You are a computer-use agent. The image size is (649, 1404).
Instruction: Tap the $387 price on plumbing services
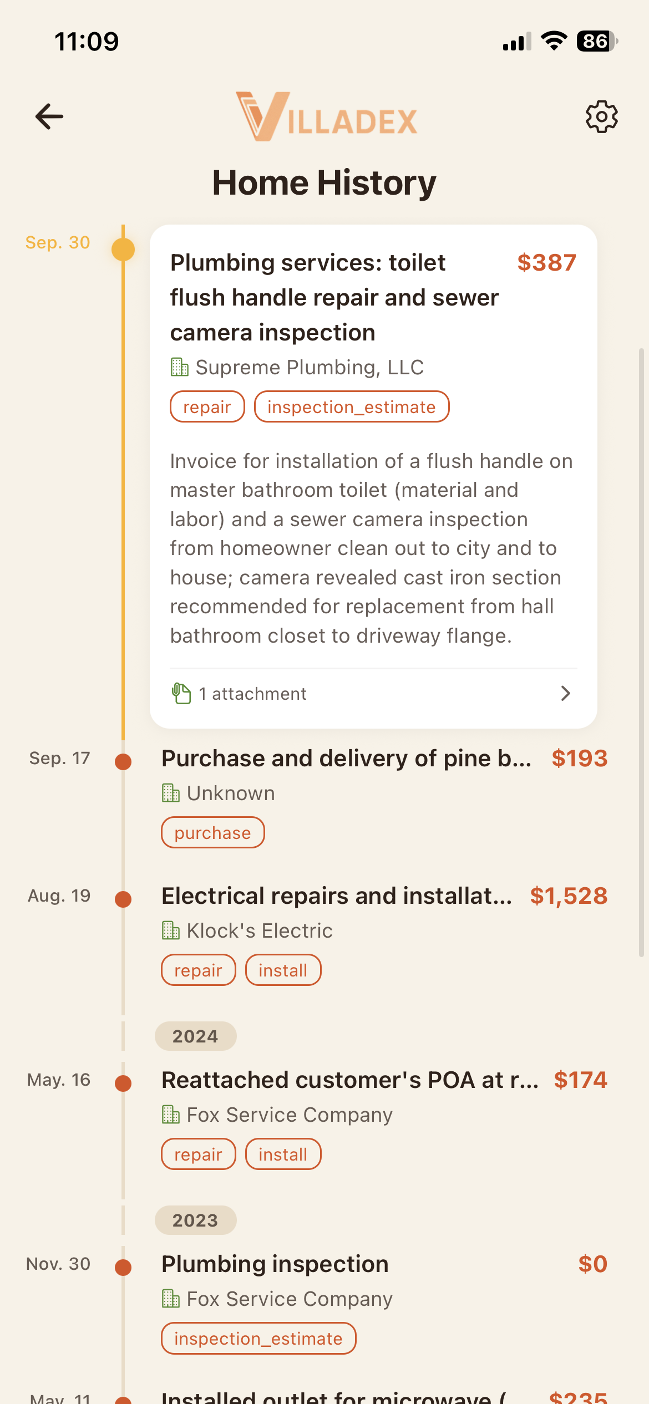pos(546,262)
